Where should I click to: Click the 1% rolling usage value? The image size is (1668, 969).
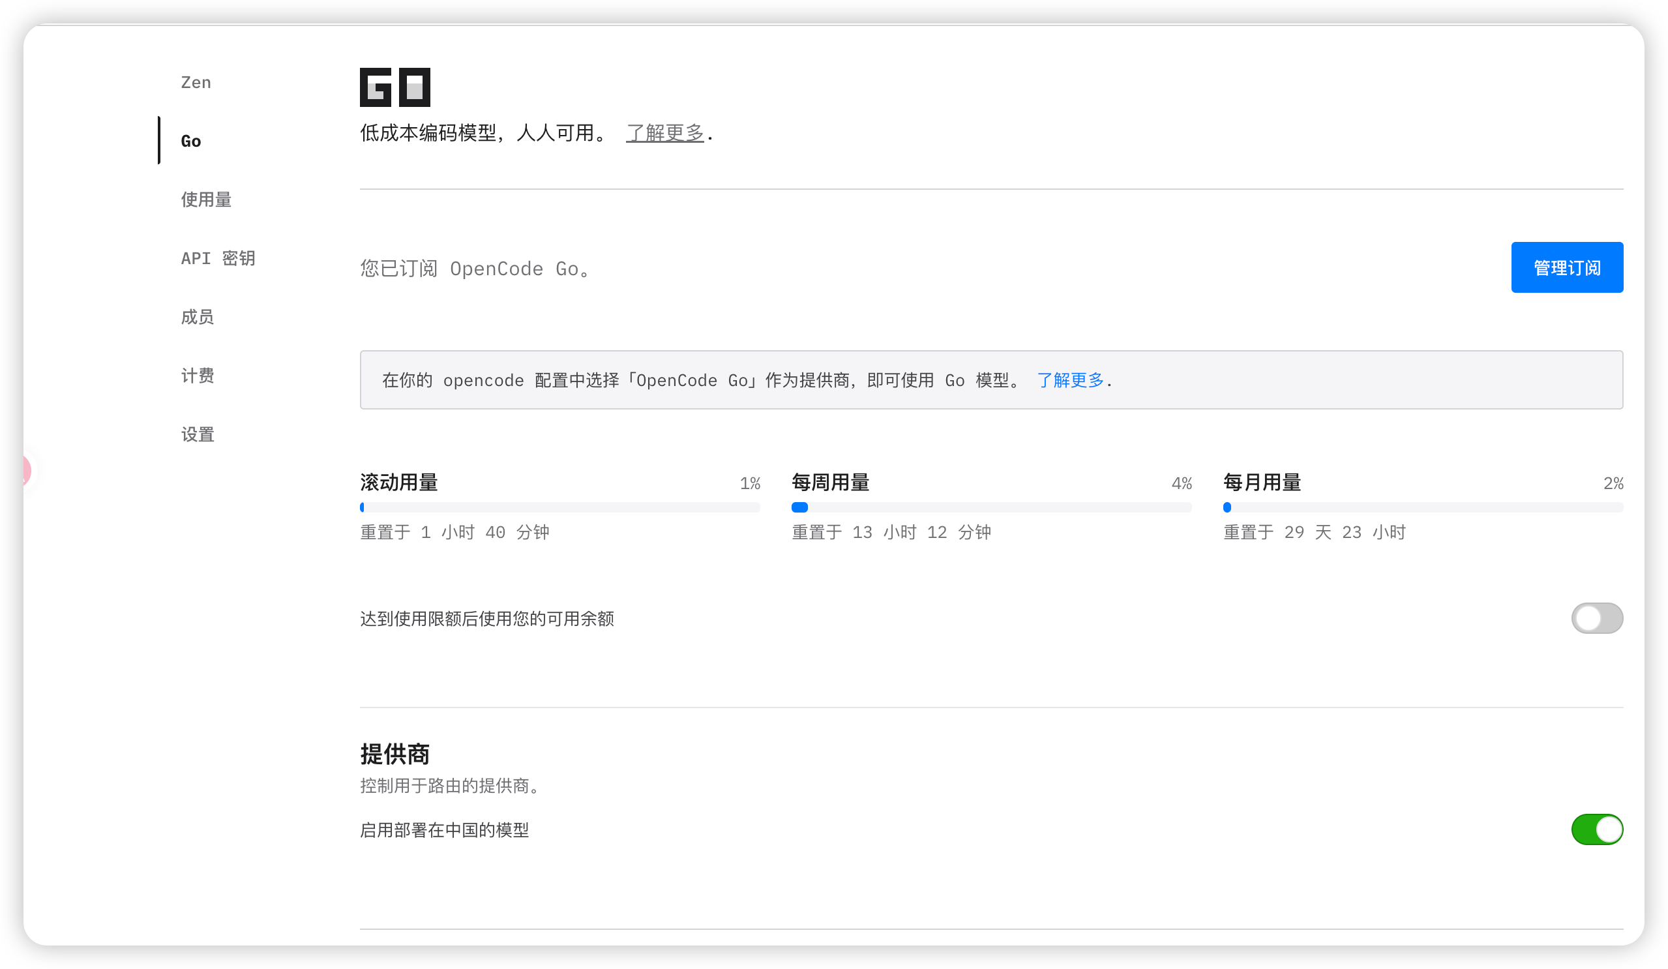click(750, 483)
